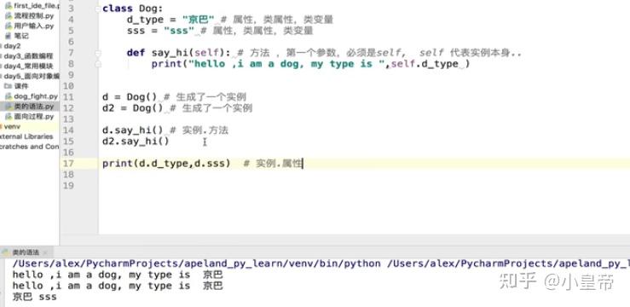Click the first_ide_file.py Python file icon
Image resolution: width=630 pixels, height=307 pixels.
tap(8, 6)
